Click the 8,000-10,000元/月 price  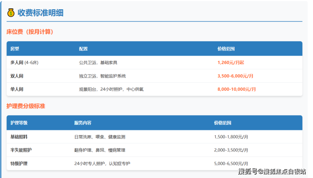pyautogui.click(x=236, y=89)
